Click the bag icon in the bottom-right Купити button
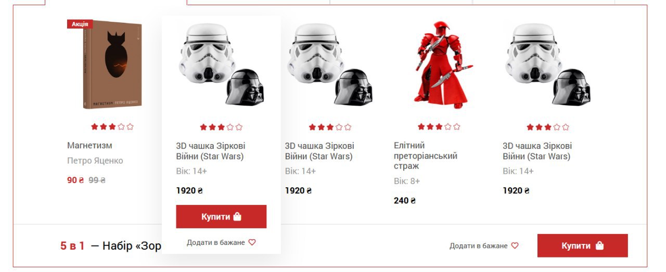This screenshot has height=272, width=666. [599, 246]
